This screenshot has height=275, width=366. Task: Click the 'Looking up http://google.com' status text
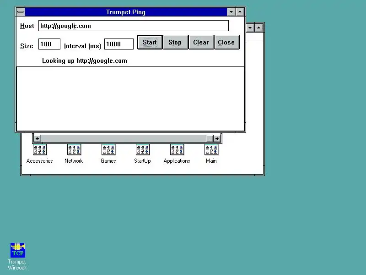pos(85,61)
